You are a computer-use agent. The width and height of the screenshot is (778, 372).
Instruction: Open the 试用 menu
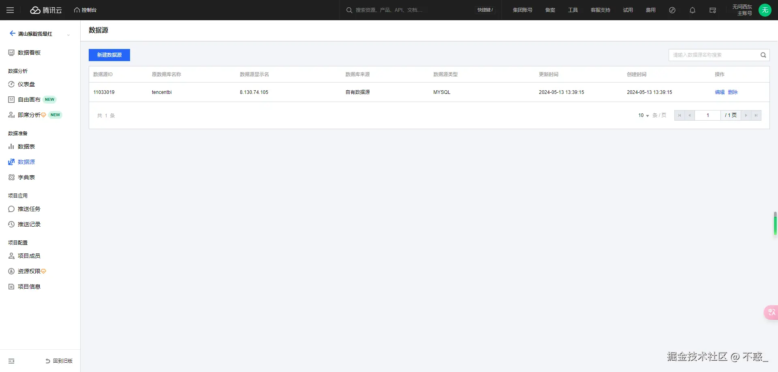tap(628, 10)
